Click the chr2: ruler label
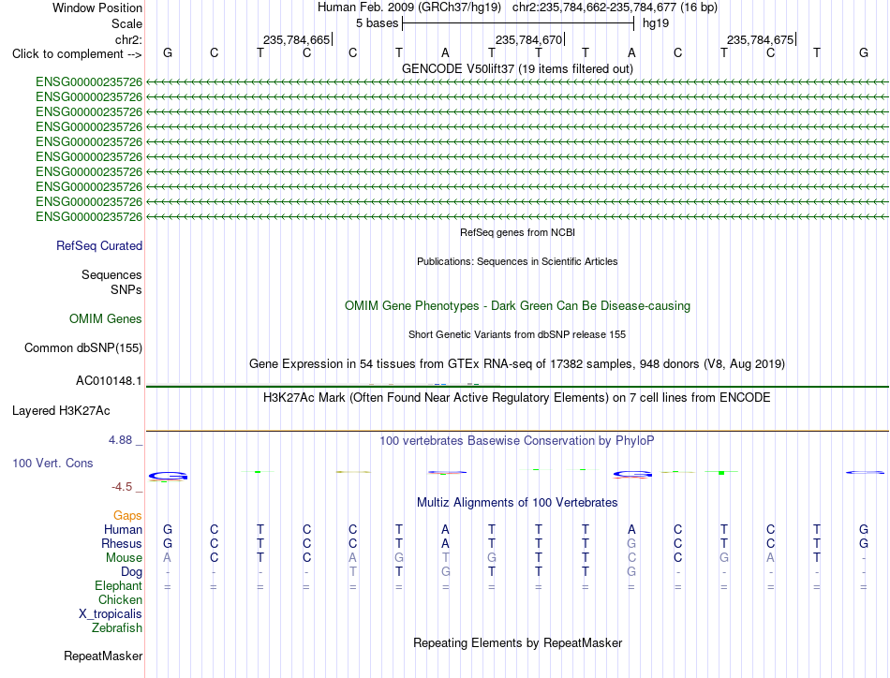This screenshot has height=678, width=890. 128,39
